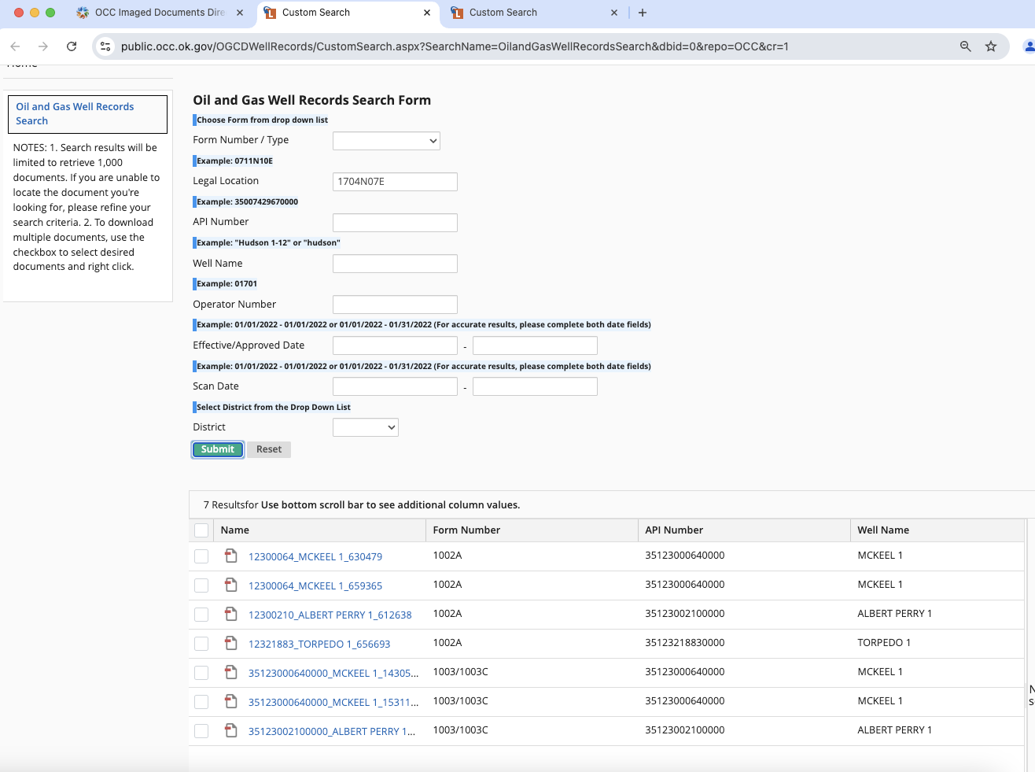Click the site information icon before the URL

coord(105,46)
